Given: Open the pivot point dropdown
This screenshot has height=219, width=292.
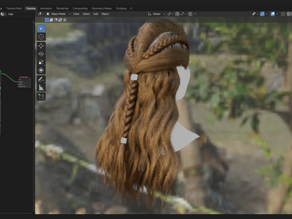Looking at the screenshot, I should 170,14.
